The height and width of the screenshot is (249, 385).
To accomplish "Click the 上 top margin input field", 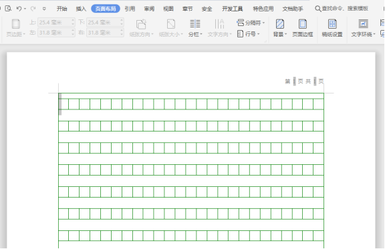I will [56, 22].
